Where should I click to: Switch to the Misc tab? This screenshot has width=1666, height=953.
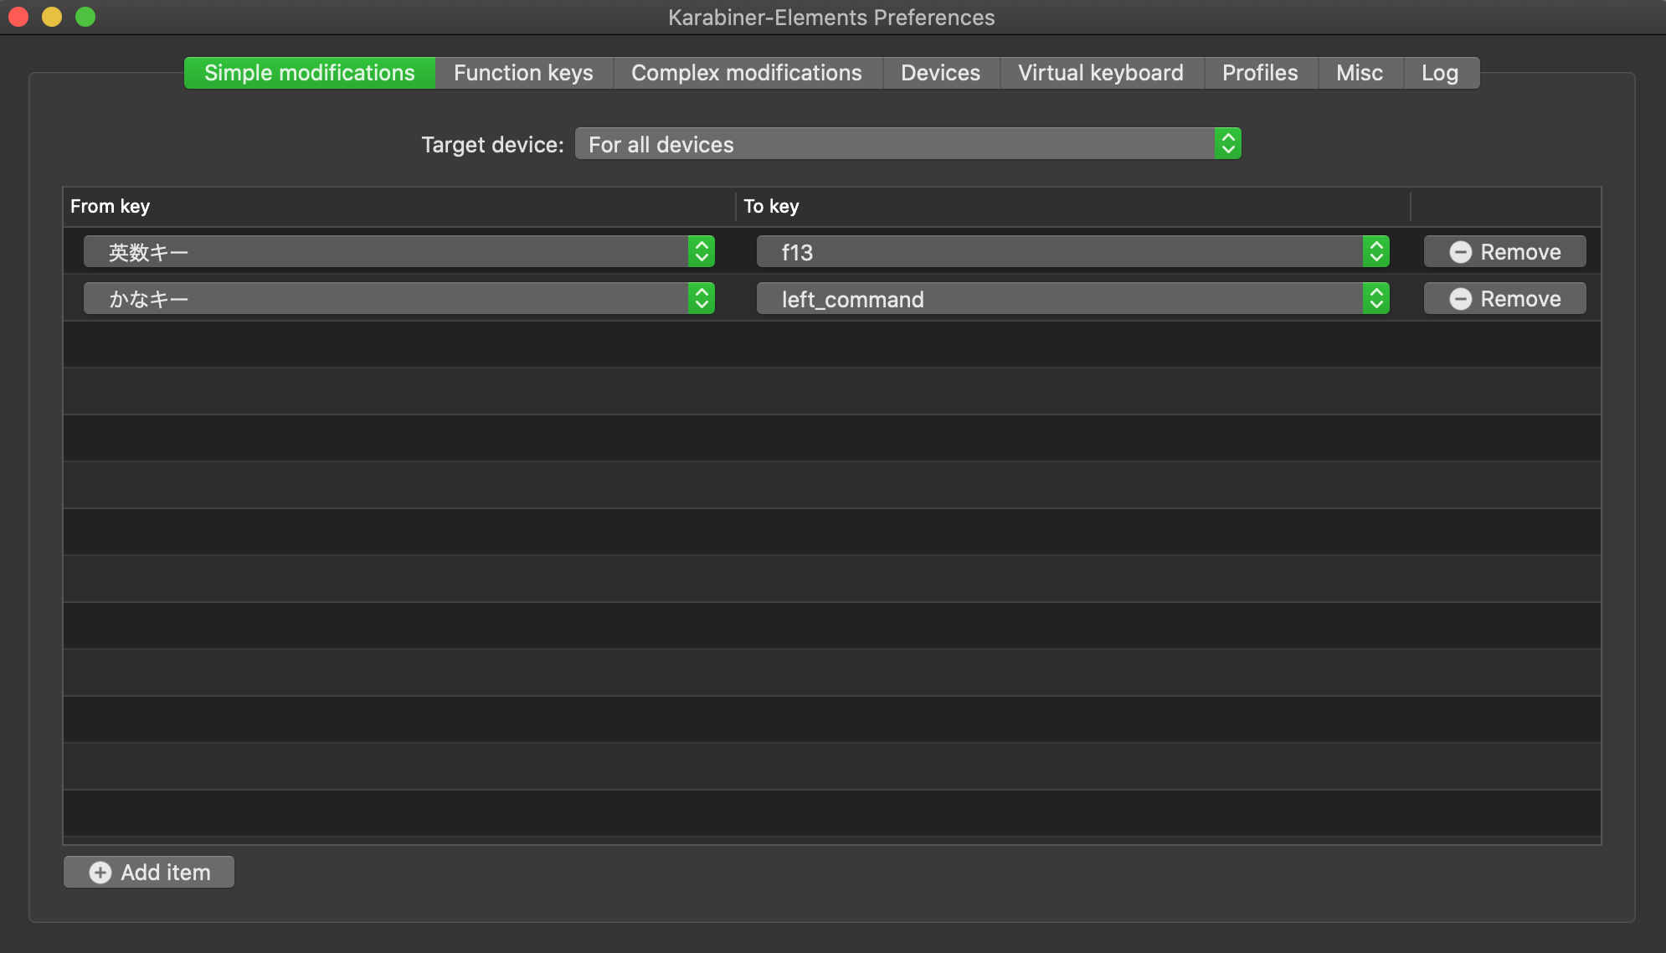(1359, 73)
